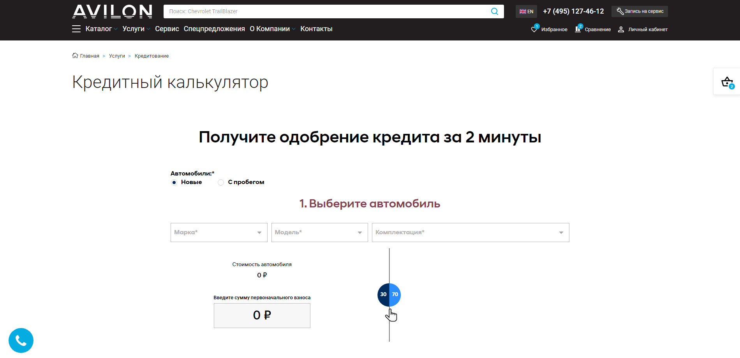Open Личный кабинет user icon
Viewport: 740px width, 358px height.
point(621,29)
